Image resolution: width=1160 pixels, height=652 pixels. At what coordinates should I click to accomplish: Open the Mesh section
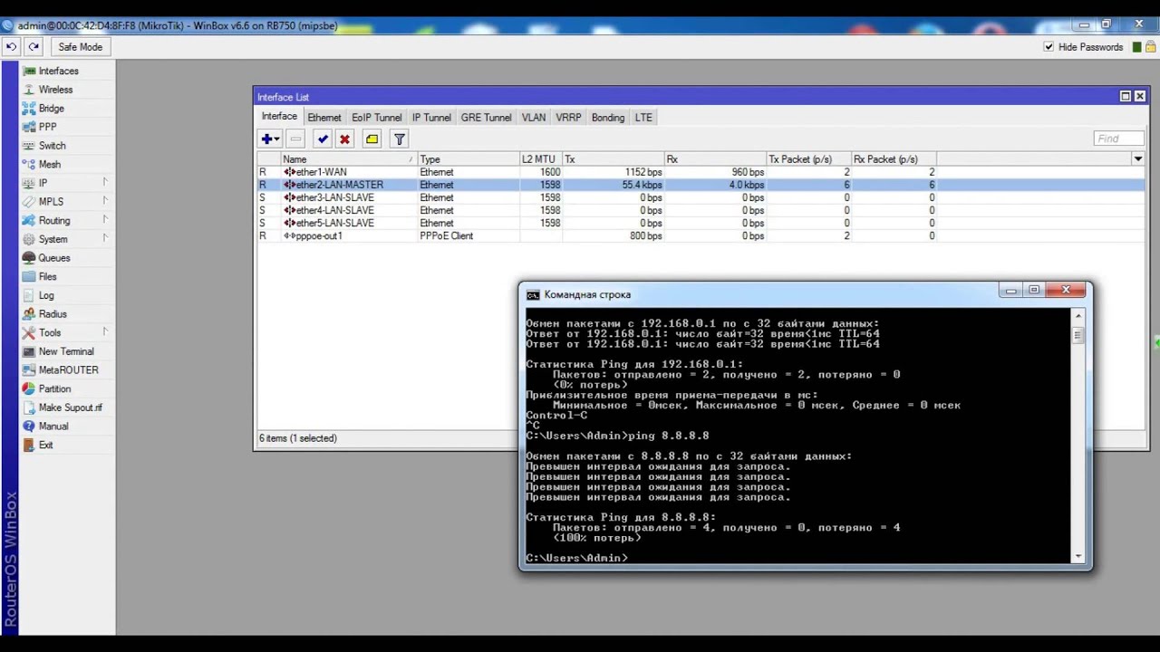click(x=50, y=165)
